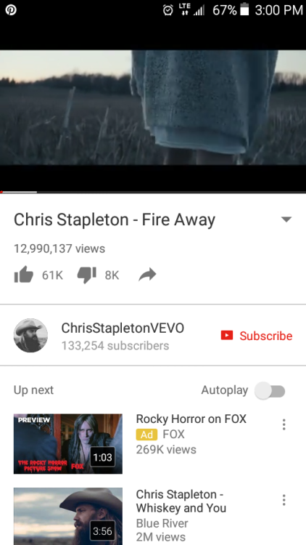The image size is (306, 545).
Task: Tap the playing video frame
Action: click(x=153, y=108)
